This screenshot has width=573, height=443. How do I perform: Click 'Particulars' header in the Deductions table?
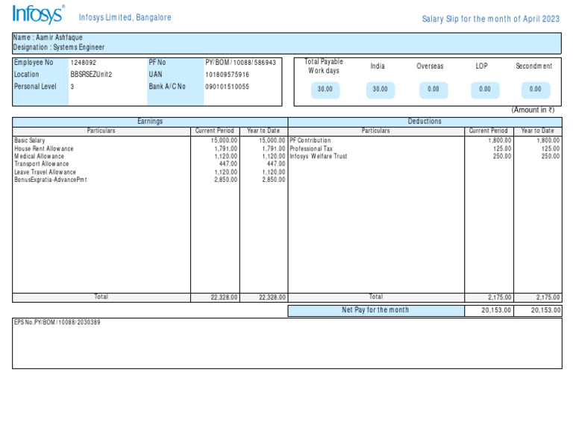[376, 131]
